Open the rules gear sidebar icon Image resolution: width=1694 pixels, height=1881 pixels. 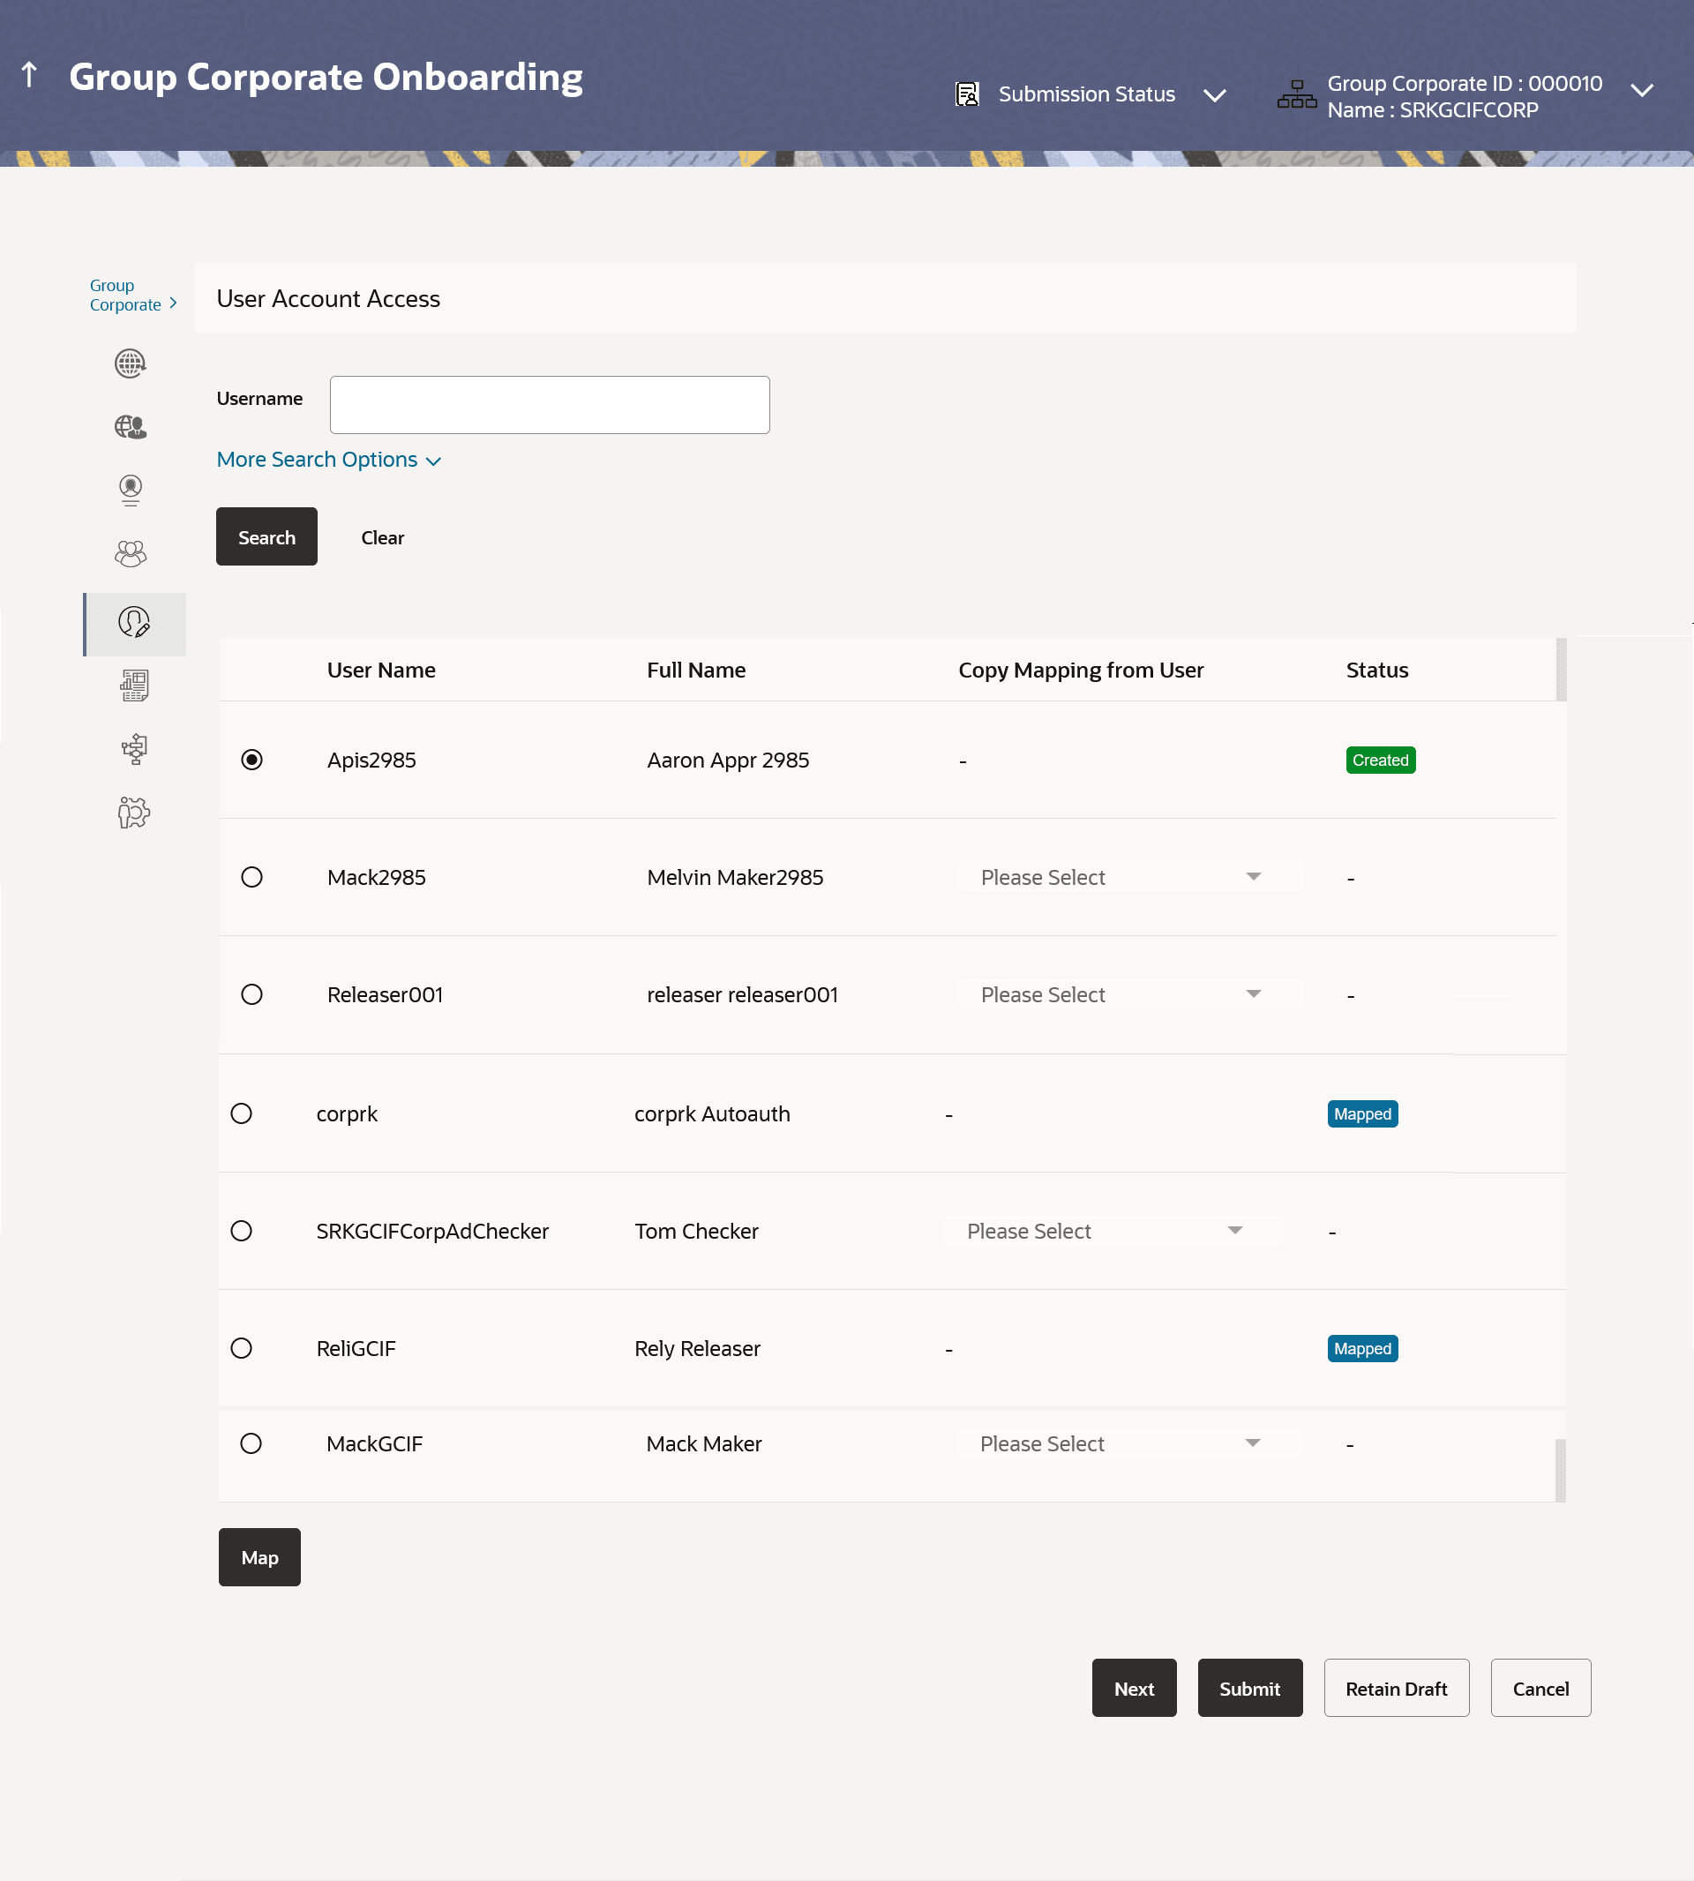click(x=134, y=813)
